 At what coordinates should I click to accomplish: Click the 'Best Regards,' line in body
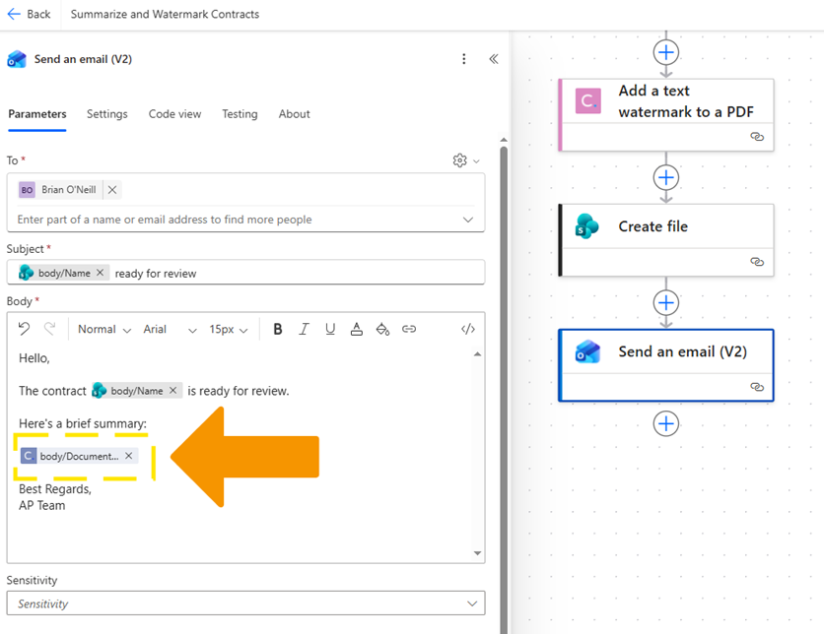pos(55,488)
